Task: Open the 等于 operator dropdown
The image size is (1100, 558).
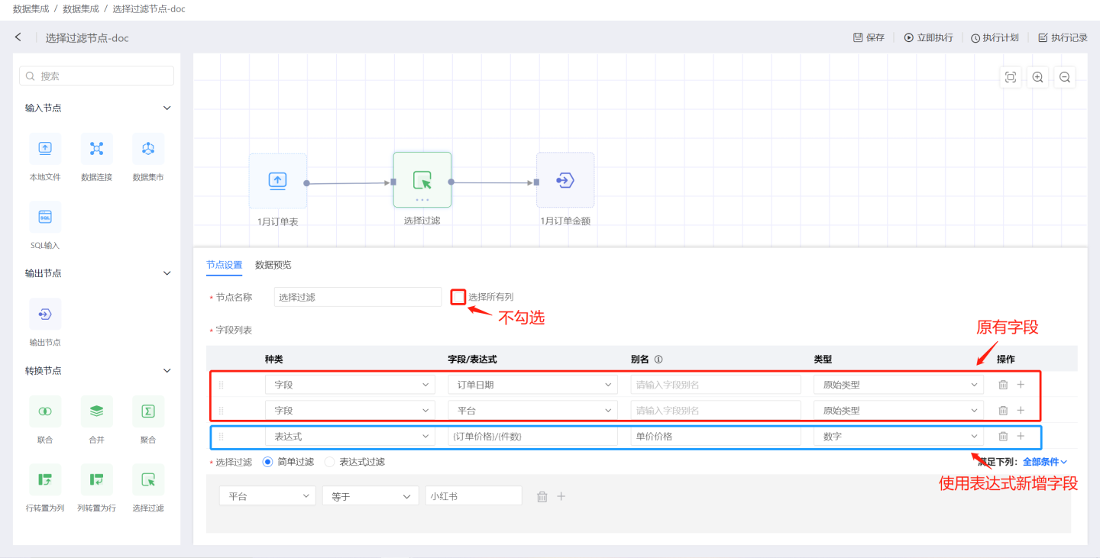Action: (370, 496)
